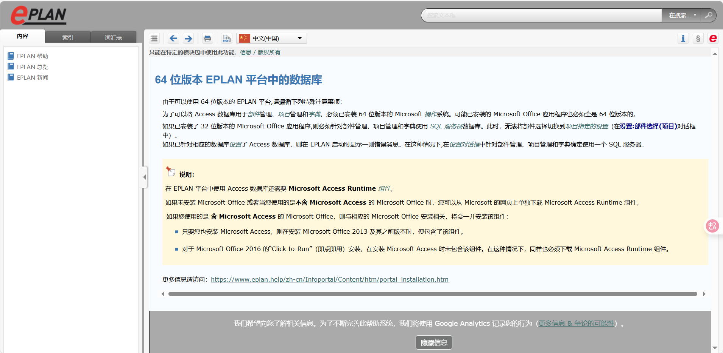
Task: Open the 项目指定的设置 link
Action: point(587,126)
